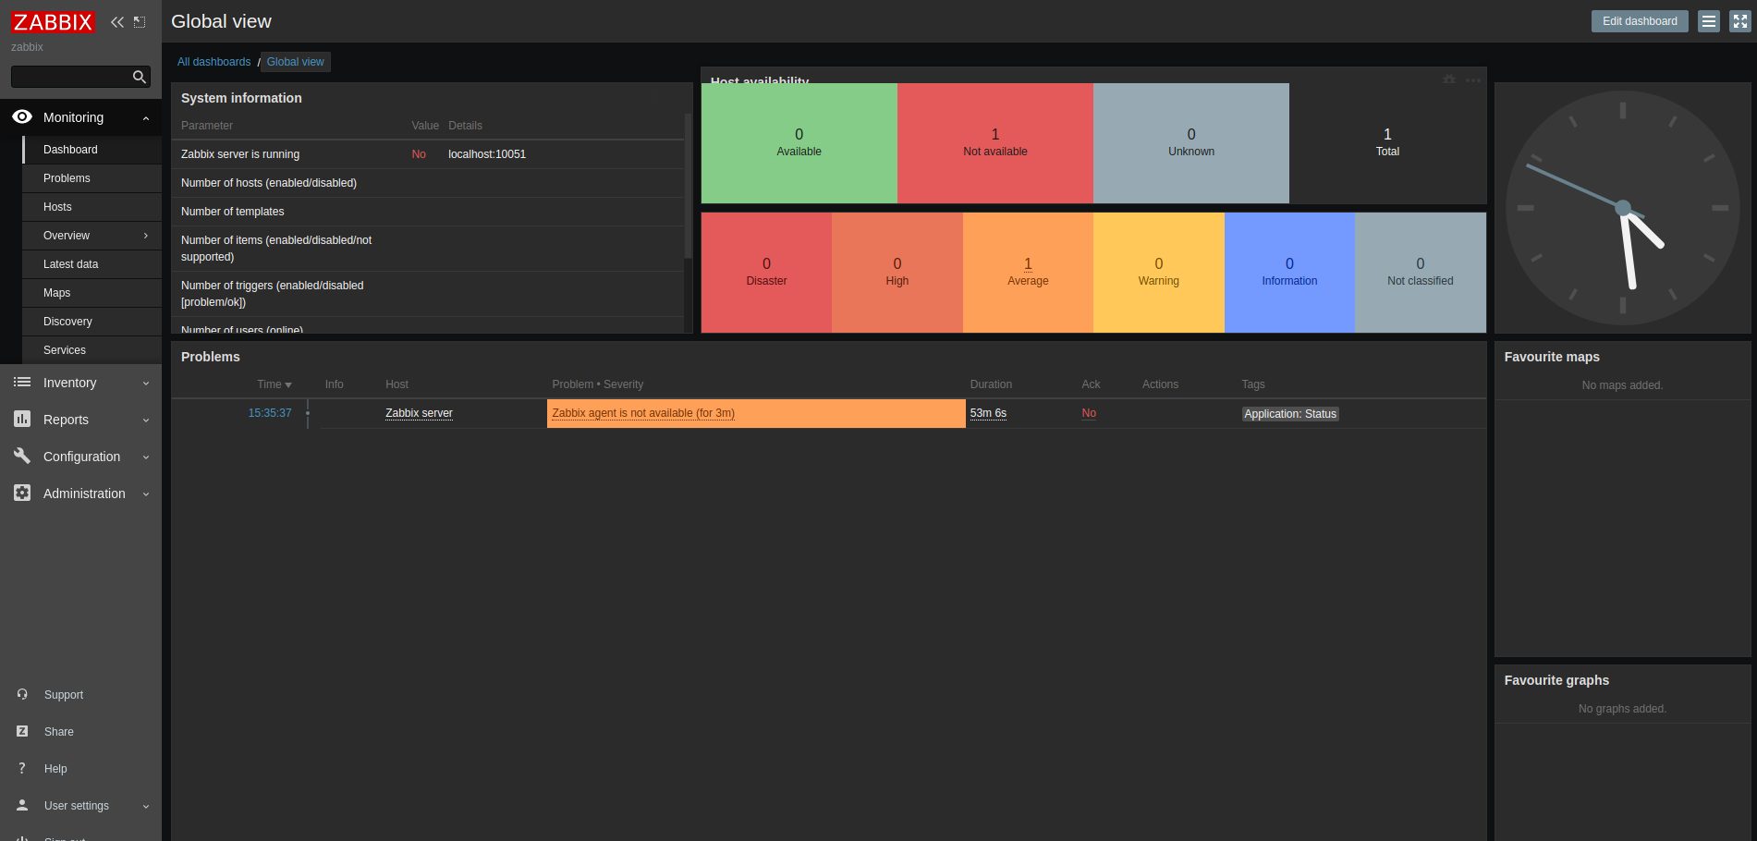Click green Available hosts tile

point(799,143)
